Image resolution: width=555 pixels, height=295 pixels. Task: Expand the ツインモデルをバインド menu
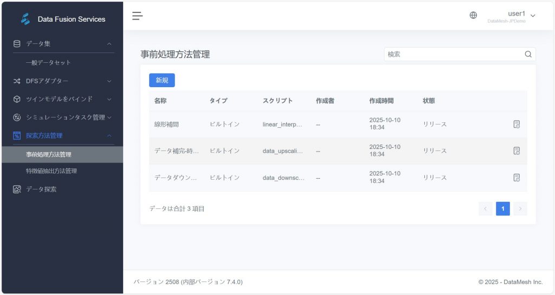coord(109,99)
